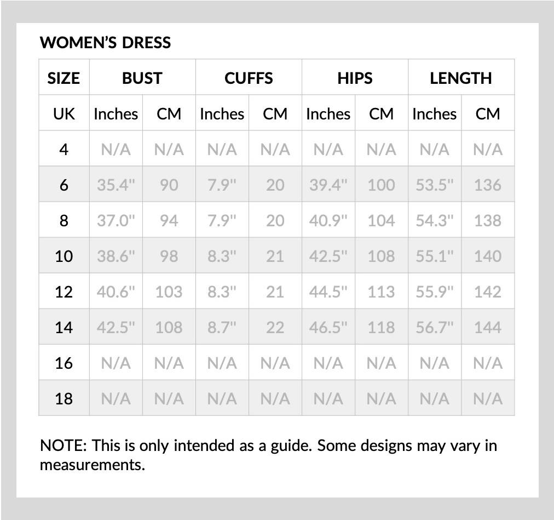554x520 pixels.
Task: Click the 55.1" length value
Action: coord(435,256)
